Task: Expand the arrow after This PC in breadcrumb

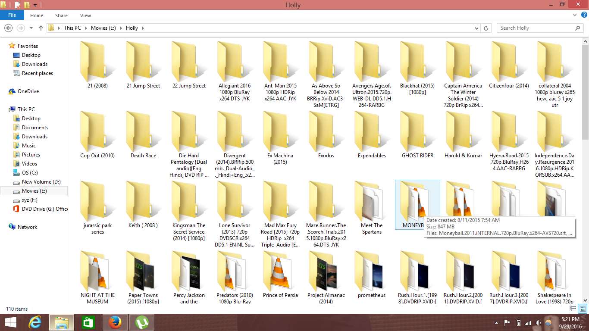Action: (x=85, y=28)
